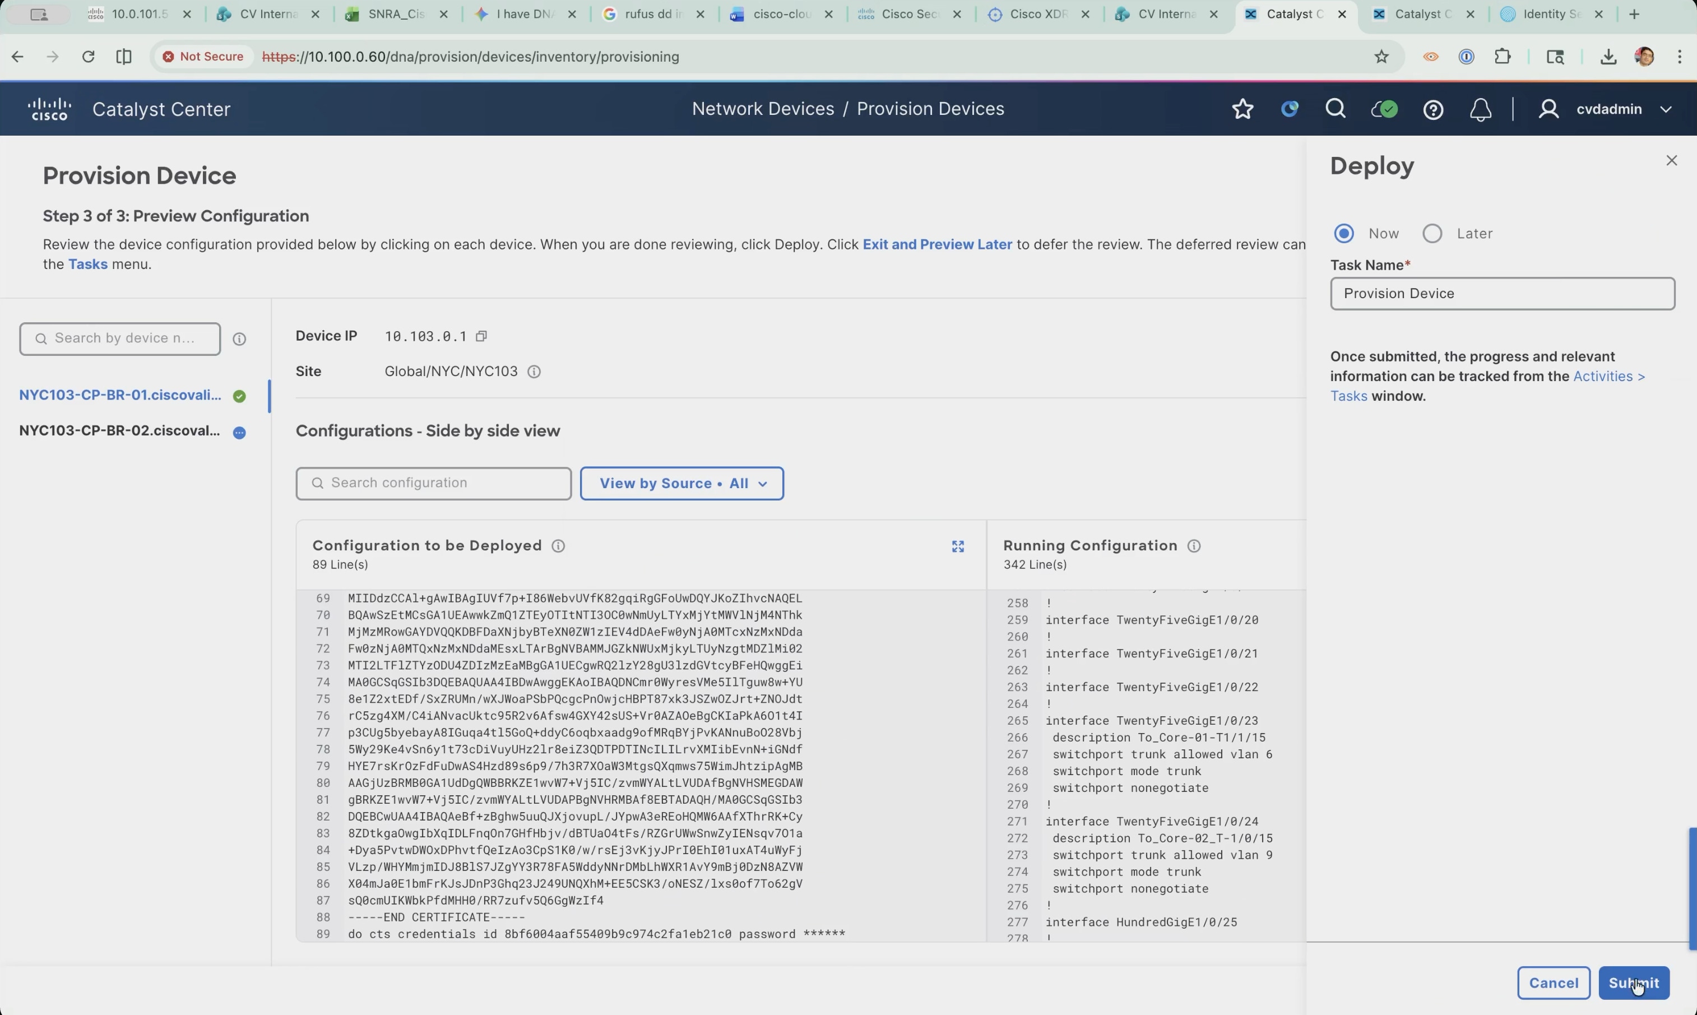Image resolution: width=1697 pixels, height=1015 pixels.
Task: Click the END CERTIFICATE line 88
Action: click(x=436, y=917)
